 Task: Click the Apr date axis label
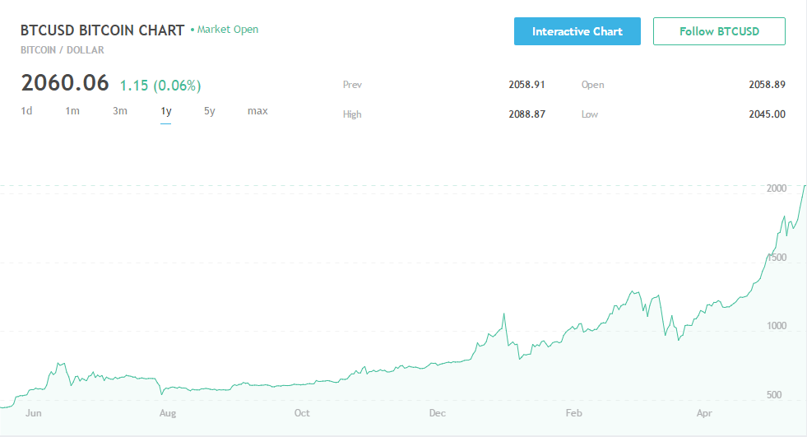tap(704, 413)
